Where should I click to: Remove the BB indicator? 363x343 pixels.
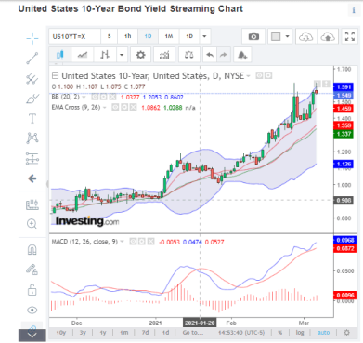pos(112,97)
